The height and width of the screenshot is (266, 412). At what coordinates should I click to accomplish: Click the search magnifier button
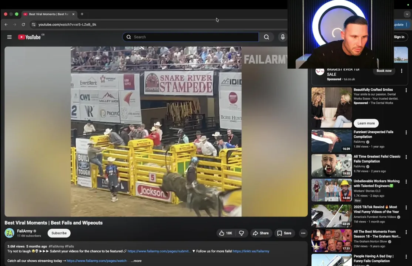pos(267,37)
